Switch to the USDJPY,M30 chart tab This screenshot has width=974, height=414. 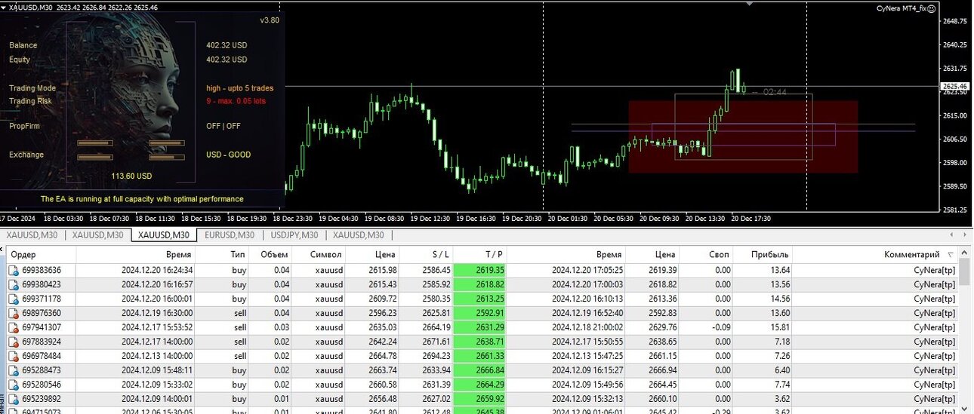pyautogui.click(x=294, y=235)
